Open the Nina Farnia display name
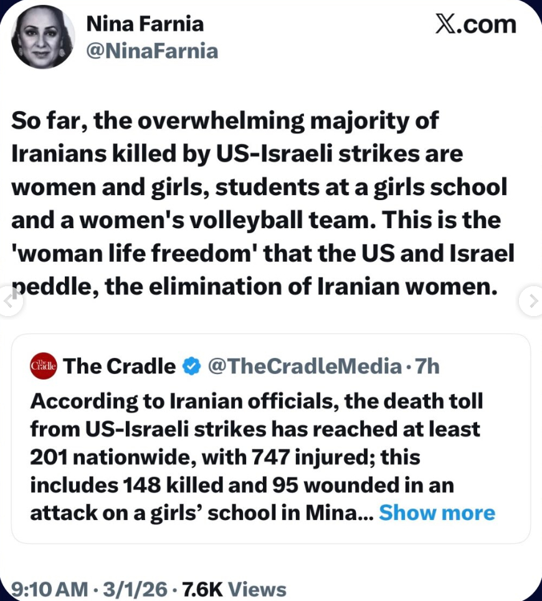Image resolution: width=542 pixels, height=601 pixels. coord(145,24)
